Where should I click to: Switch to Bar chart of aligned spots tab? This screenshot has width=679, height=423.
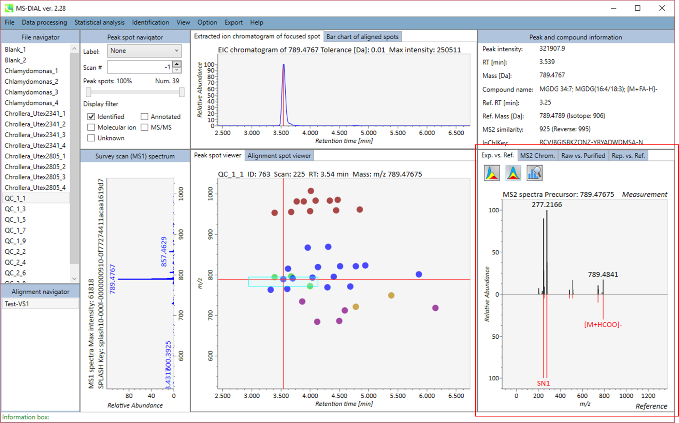(x=362, y=37)
